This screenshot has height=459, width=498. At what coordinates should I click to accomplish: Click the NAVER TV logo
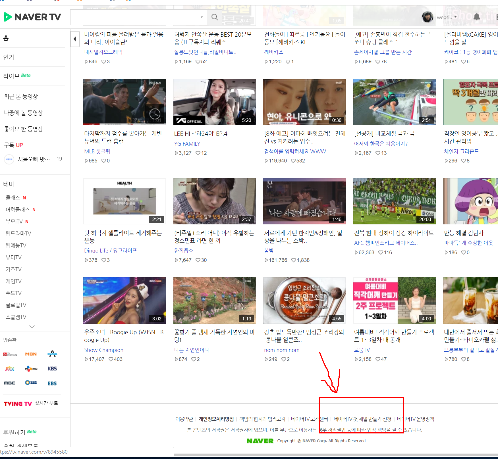pyautogui.click(x=32, y=17)
